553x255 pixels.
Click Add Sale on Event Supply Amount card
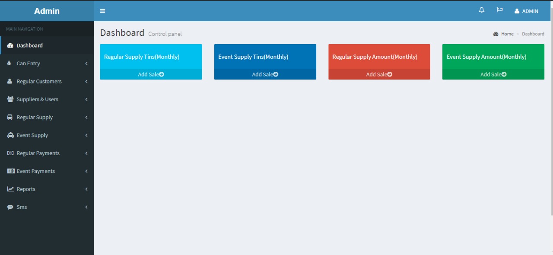(x=493, y=74)
